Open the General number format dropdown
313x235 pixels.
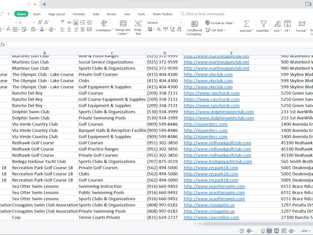click(181, 23)
